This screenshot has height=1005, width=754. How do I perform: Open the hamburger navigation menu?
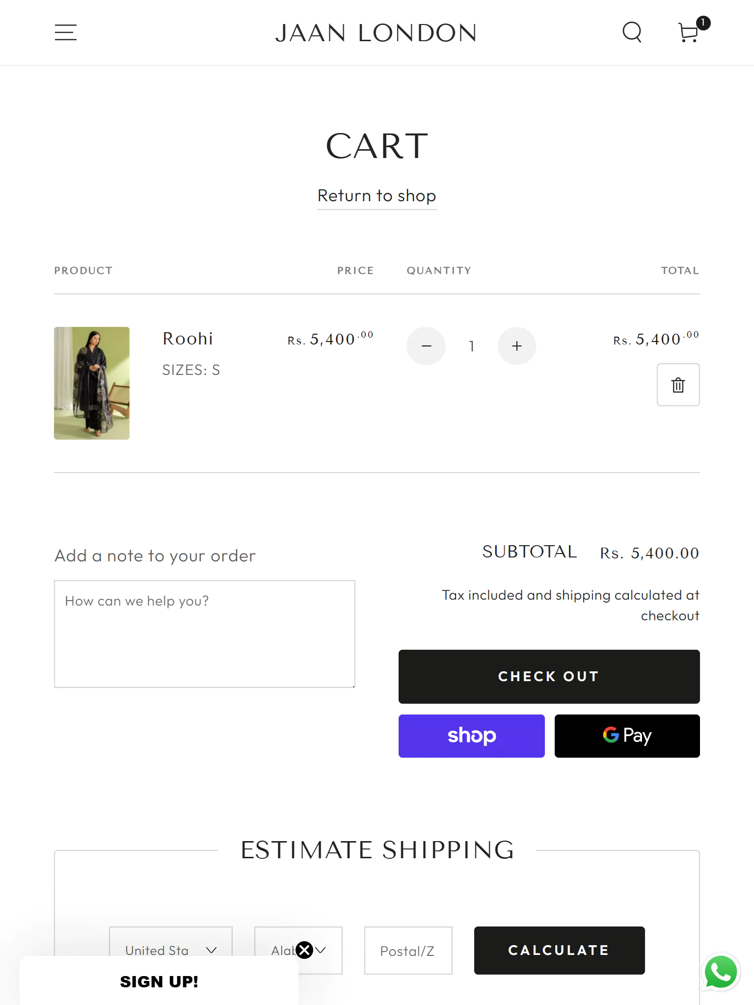pos(65,32)
